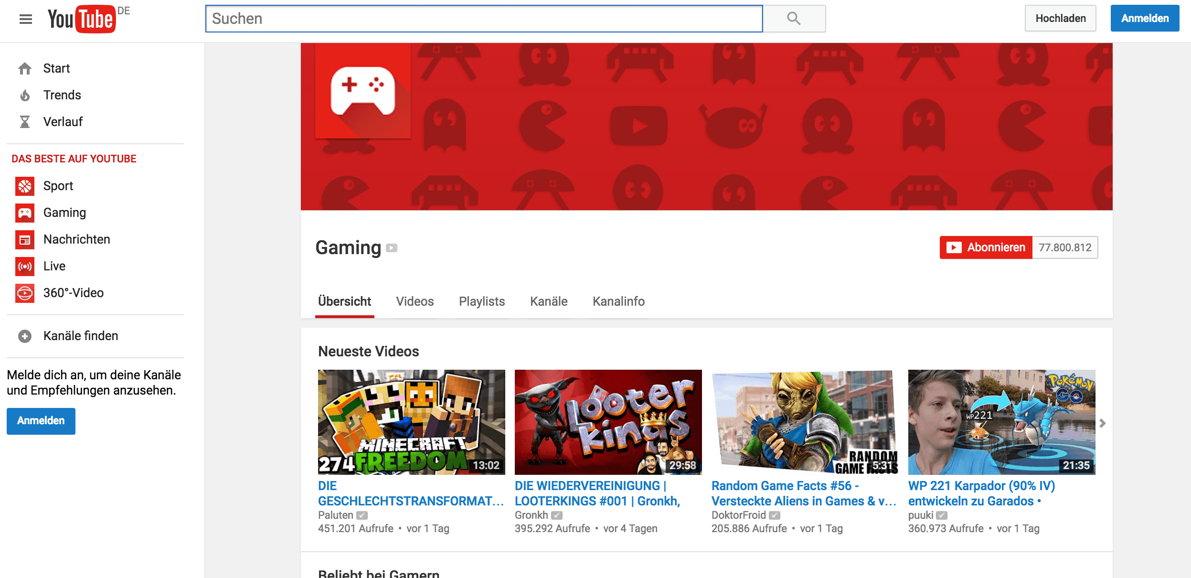This screenshot has height=578, width=1191.
Task: Click the Nachrichten news icon
Action: (x=25, y=240)
